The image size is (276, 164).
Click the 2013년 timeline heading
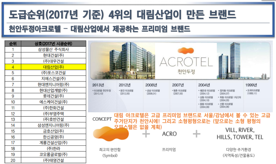coord(98,85)
